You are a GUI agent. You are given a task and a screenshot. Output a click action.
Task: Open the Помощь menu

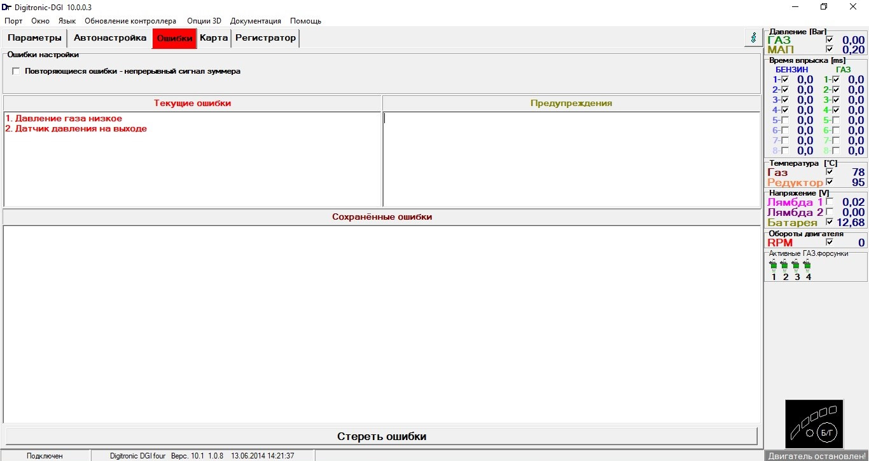(305, 21)
